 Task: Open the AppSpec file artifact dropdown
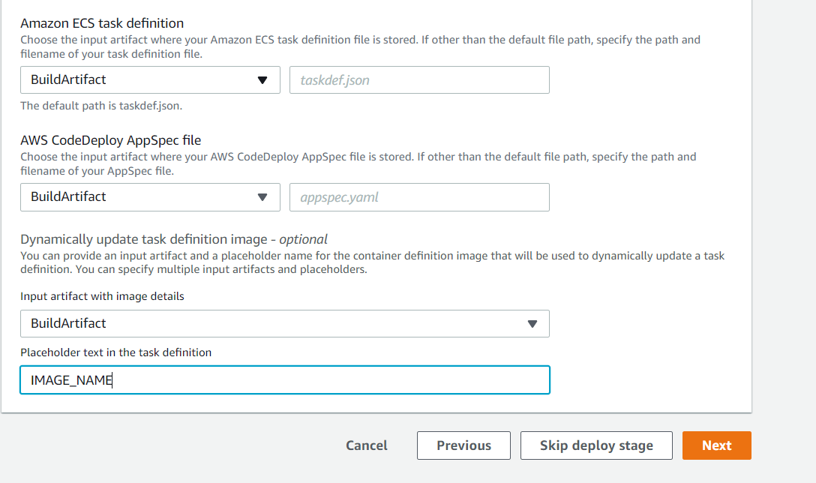150,196
